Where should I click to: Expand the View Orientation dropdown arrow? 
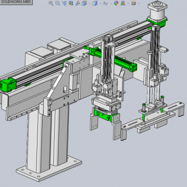pyautogui.click(x=89, y=3)
